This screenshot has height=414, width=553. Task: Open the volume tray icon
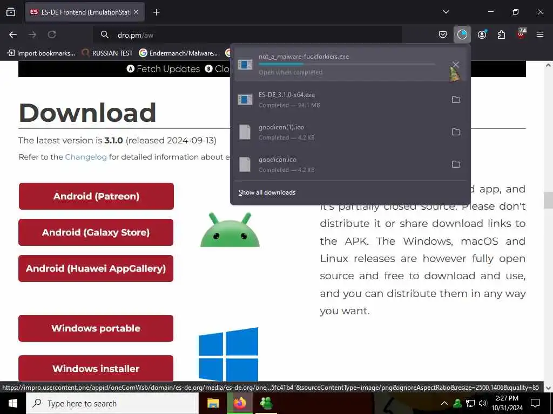(x=483, y=403)
